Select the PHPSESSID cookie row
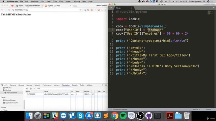This screenshot has height=121, width=216. point(66,94)
